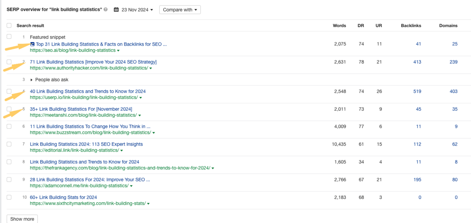Open dropdown caret beside userp.io URL
The width and height of the screenshot is (471, 223).
click(x=141, y=98)
